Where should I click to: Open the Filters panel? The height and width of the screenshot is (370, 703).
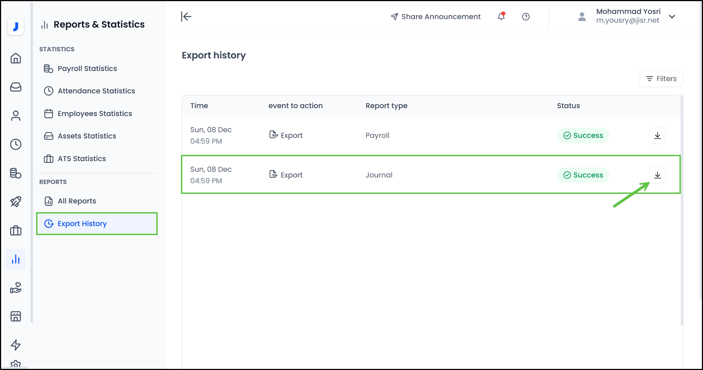coord(661,79)
